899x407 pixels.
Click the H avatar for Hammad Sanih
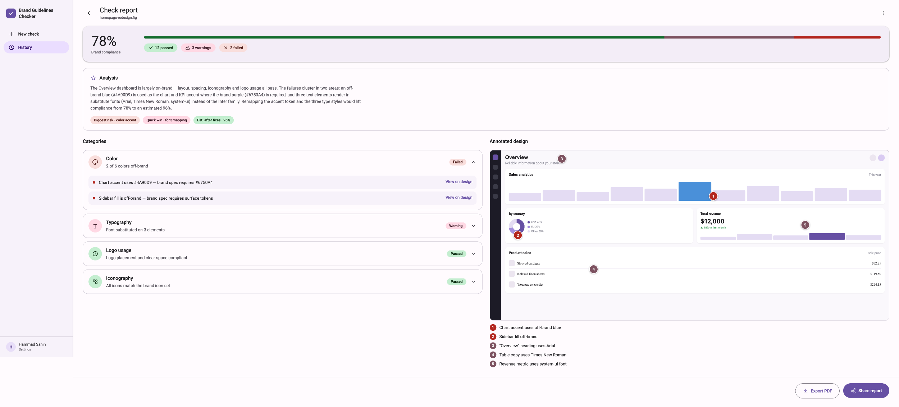click(11, 347)
